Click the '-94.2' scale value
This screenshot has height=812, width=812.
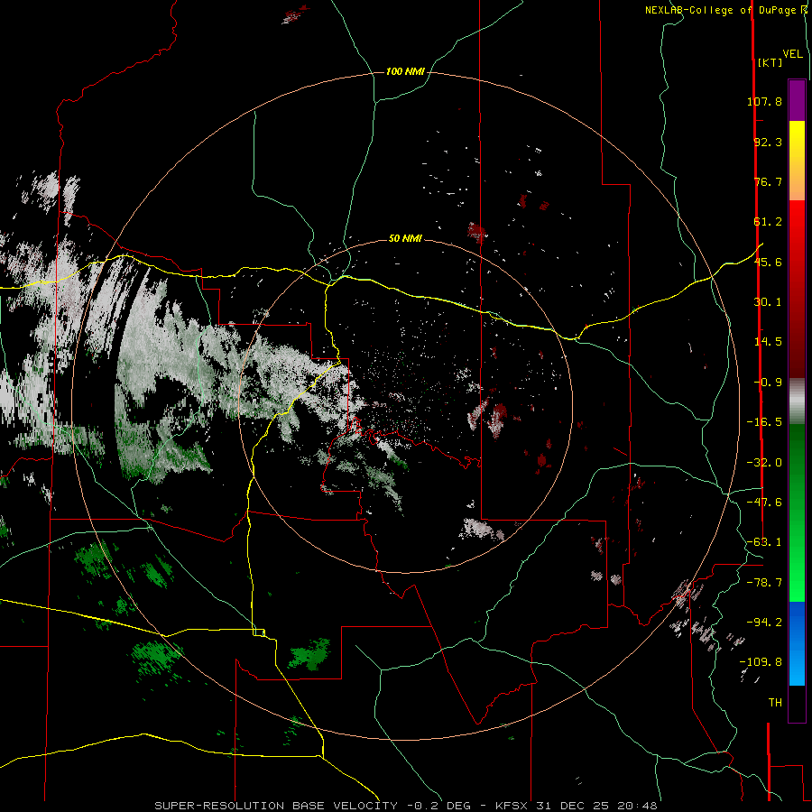(x=764, y=623)
